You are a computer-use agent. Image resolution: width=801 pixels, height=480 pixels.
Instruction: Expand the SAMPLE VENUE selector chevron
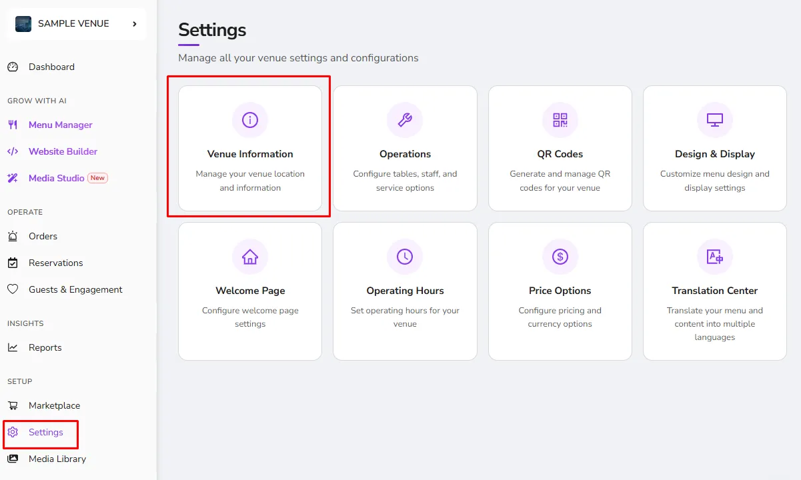[135, 24]
